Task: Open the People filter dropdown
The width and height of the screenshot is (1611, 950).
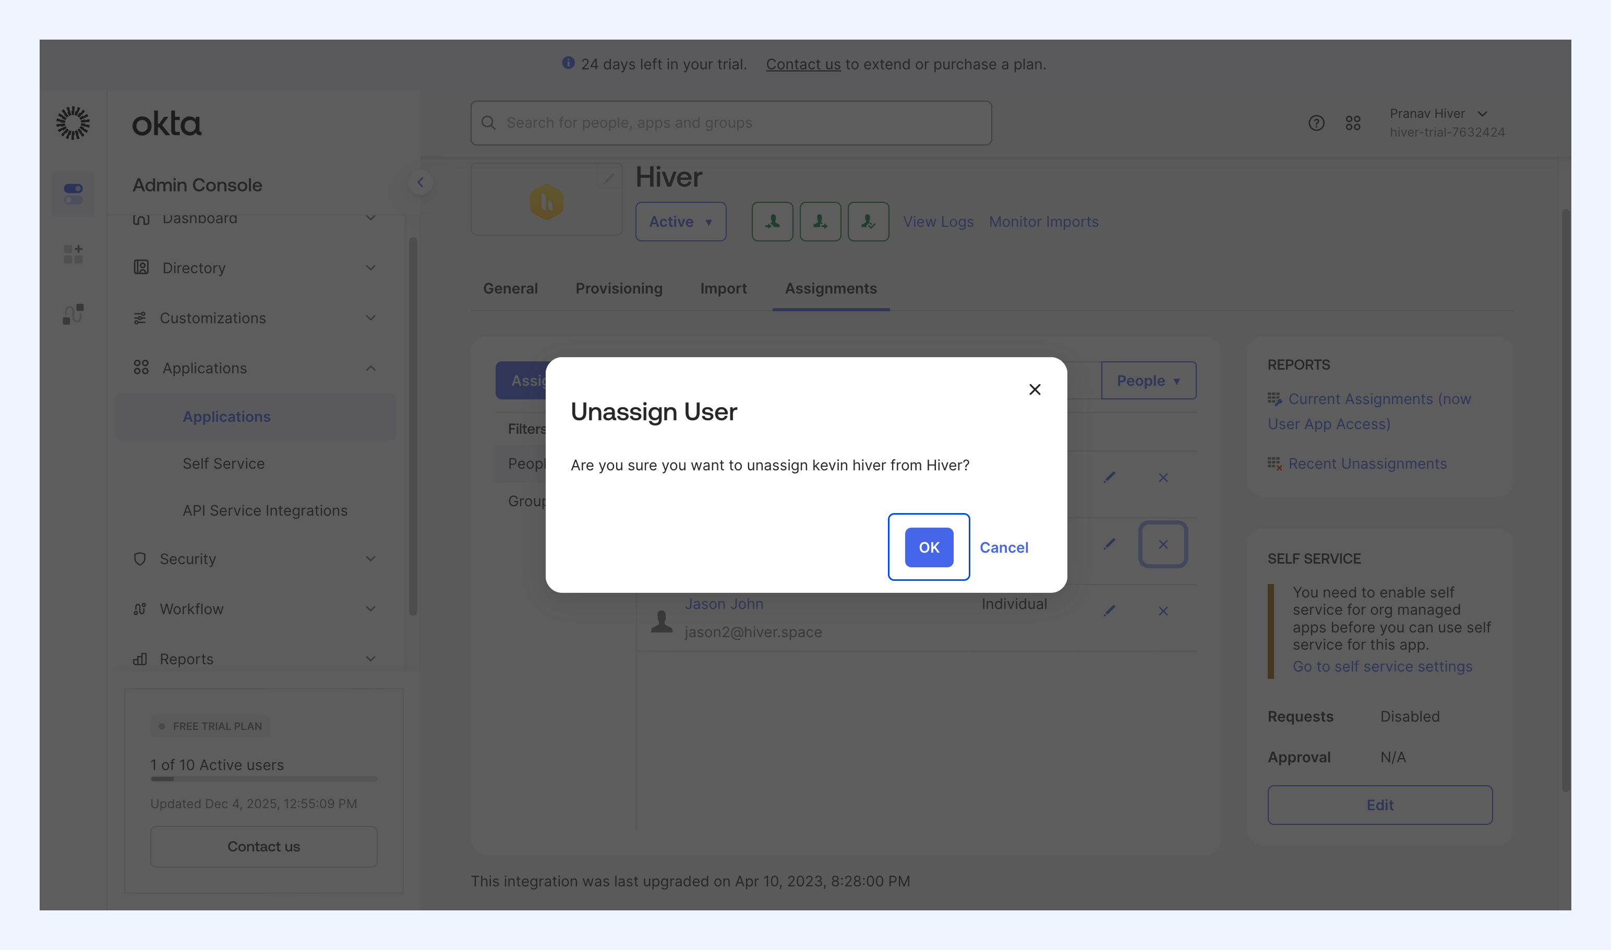Action: point(1149,380)
